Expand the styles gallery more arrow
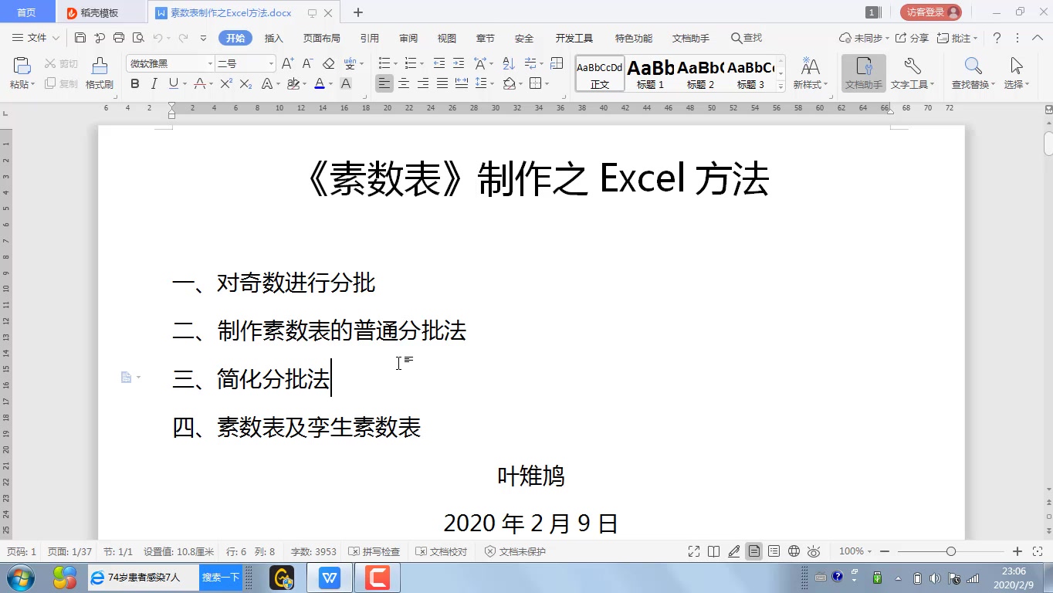 pos(781,86)
